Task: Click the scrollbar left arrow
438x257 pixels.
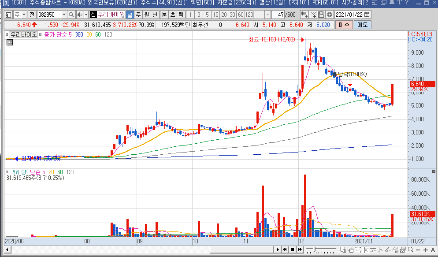Action: 7,250
